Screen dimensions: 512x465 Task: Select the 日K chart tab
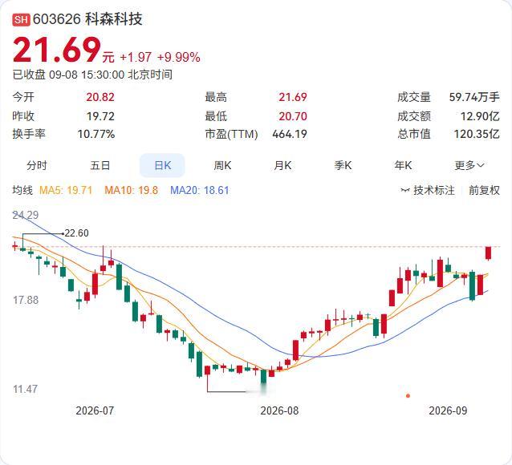(x=162, y=165)
